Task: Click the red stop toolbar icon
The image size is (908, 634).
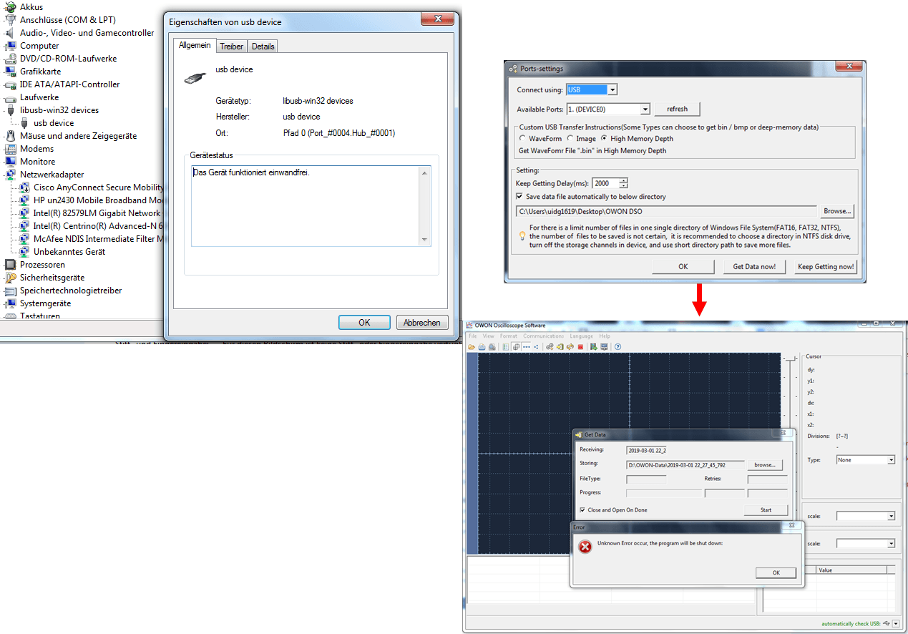Action: (x=580, y=347)
